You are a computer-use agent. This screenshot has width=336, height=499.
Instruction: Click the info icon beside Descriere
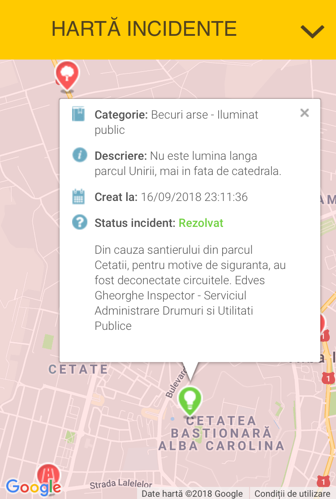[x=79, y=155]
